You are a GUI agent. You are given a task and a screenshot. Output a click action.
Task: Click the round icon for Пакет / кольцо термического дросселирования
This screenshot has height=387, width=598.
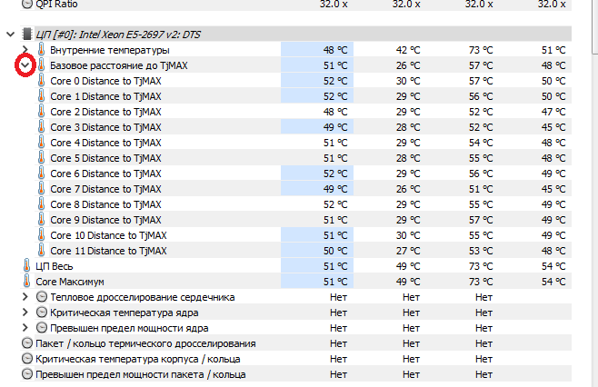coord(26,343)
